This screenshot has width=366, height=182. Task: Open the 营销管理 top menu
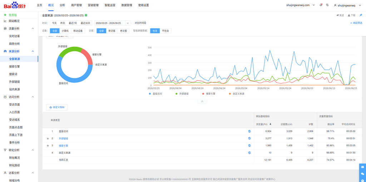coord(93,5)
